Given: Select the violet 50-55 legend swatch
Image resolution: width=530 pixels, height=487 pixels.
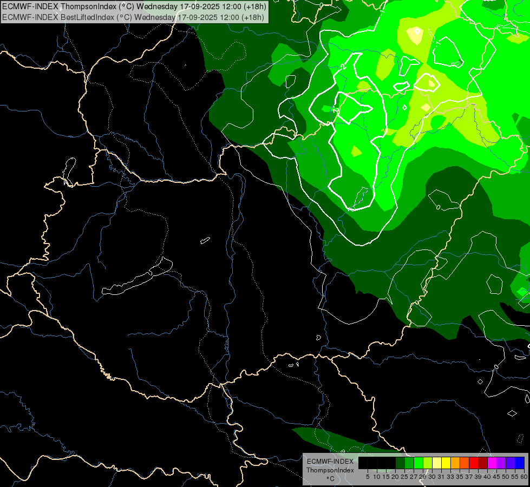Looking at the screenshot, I should click(x=511, y=463).
